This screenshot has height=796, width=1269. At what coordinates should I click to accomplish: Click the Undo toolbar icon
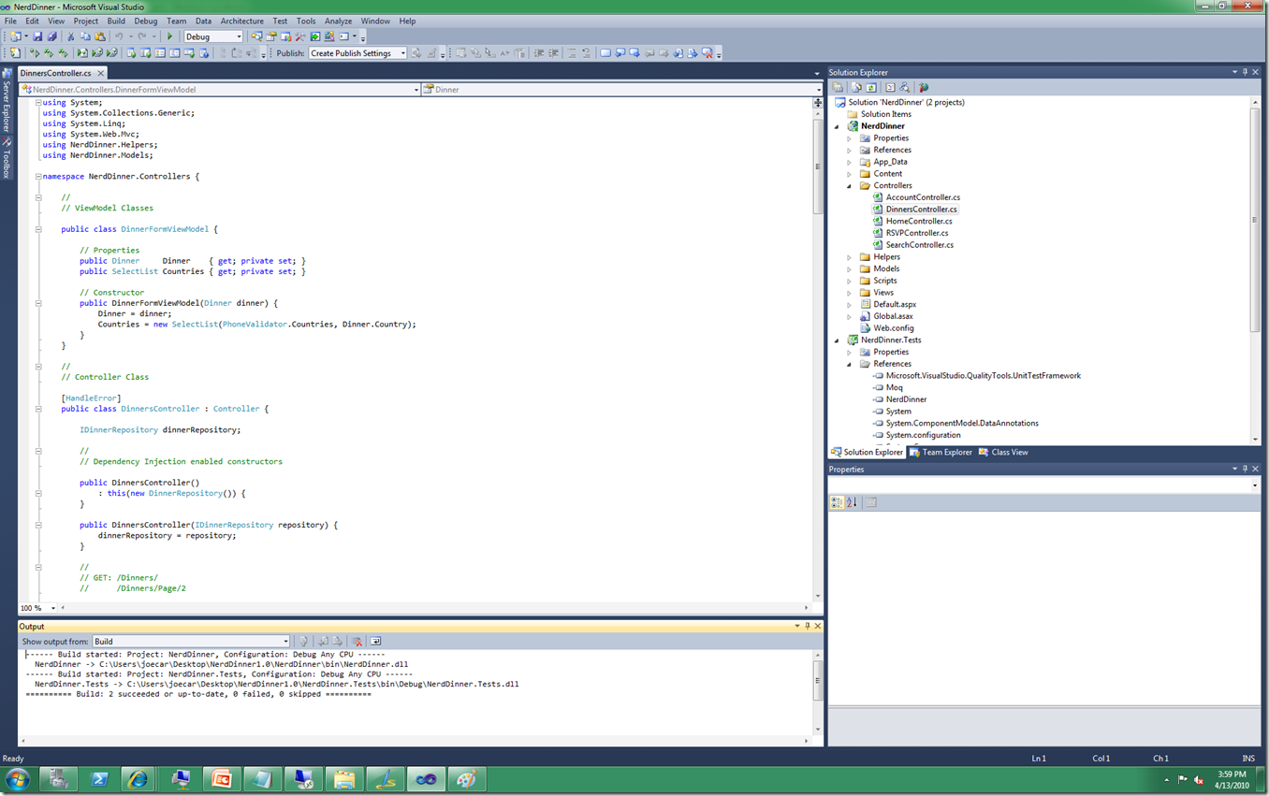119,36
